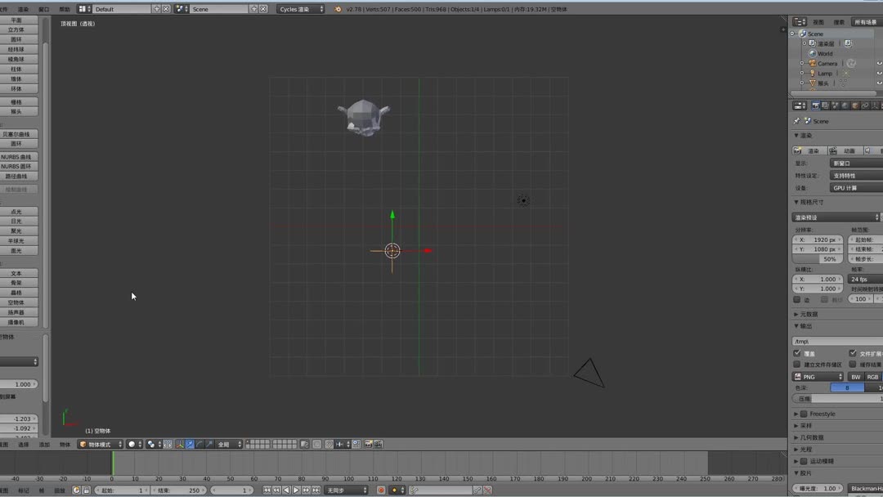883x497 pixels.
Task: Open the World properties tab icon
Action: pyautogui.click(x=845, y=105)
